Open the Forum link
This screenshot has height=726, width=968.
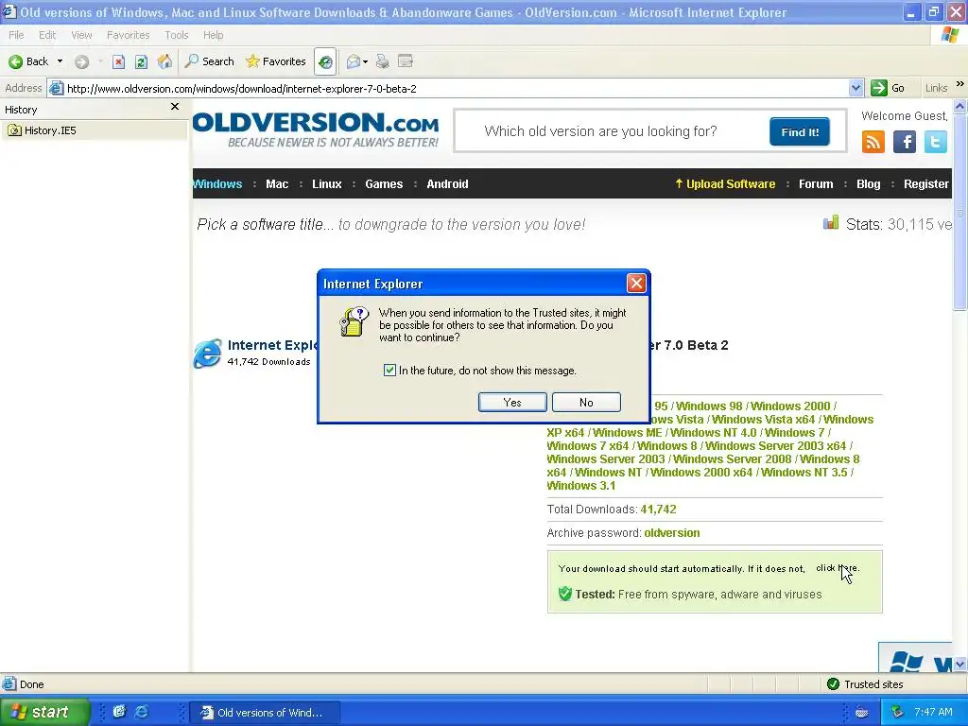816,184
